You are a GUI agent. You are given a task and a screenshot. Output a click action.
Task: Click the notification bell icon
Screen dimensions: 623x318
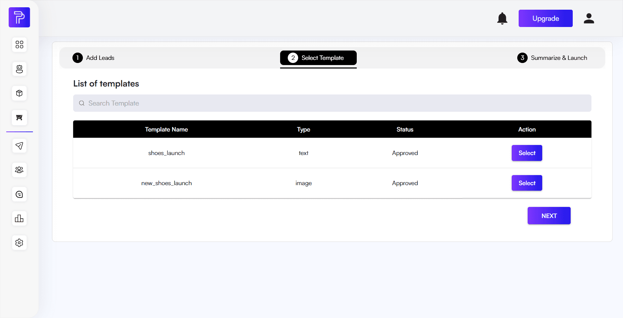[502, 18]
